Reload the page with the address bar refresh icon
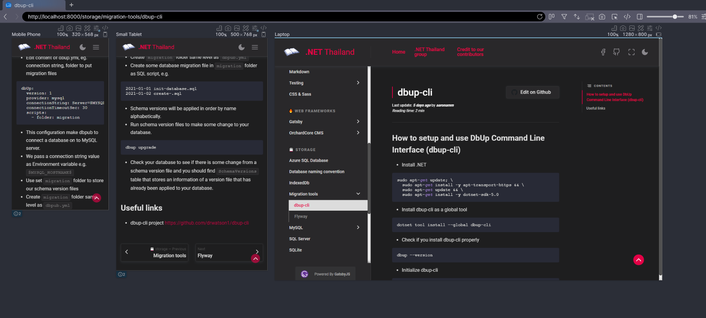The image size is (706, 318). pyautogui.click(x=539, y=17)
